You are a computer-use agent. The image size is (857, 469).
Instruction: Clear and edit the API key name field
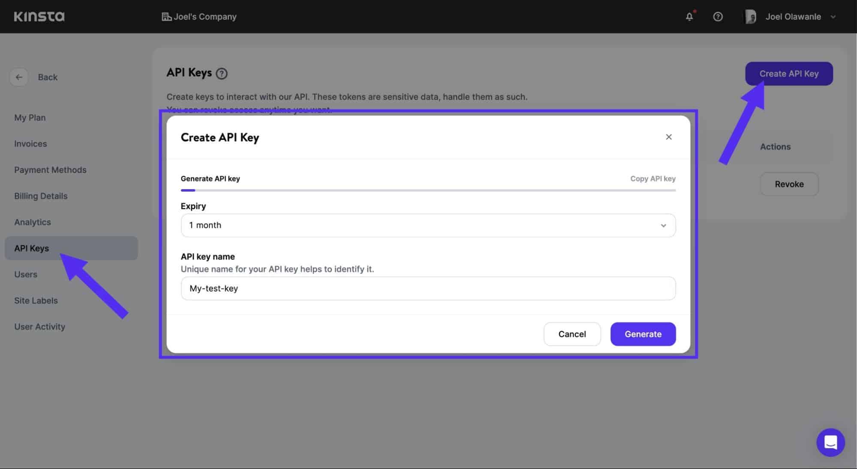[427, 288]
